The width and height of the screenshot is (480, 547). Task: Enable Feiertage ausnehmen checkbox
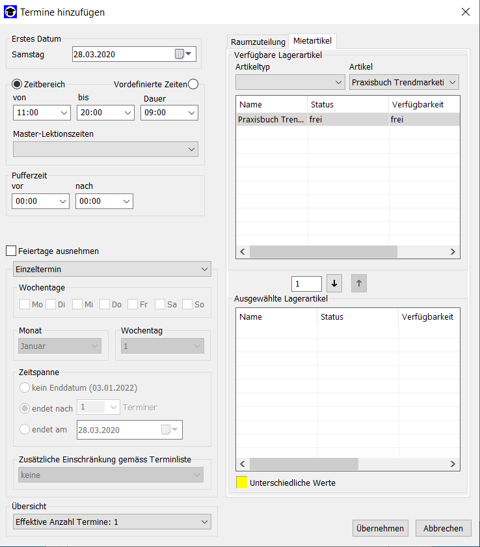(x=10, y=251)
